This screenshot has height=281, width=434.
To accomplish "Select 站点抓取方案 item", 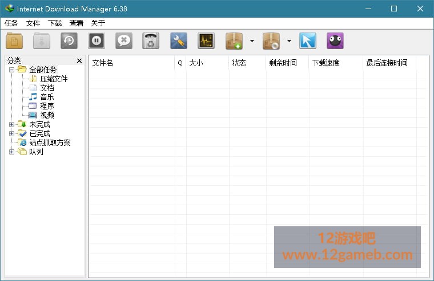I will [x=50, y=142].
